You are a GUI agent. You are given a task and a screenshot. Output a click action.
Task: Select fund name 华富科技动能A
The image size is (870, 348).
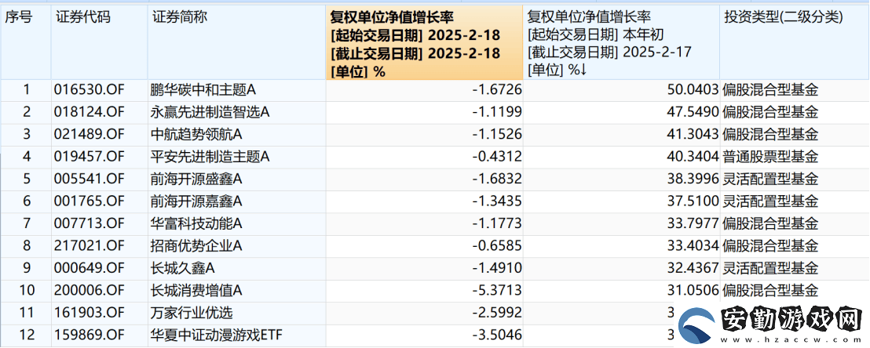coord(196,224)
